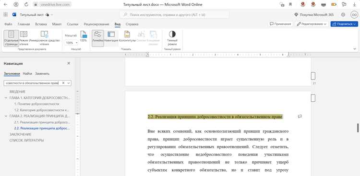Go to 1.2. Категория добросовестности heading

pyautogui.click(x=42, y=110)
